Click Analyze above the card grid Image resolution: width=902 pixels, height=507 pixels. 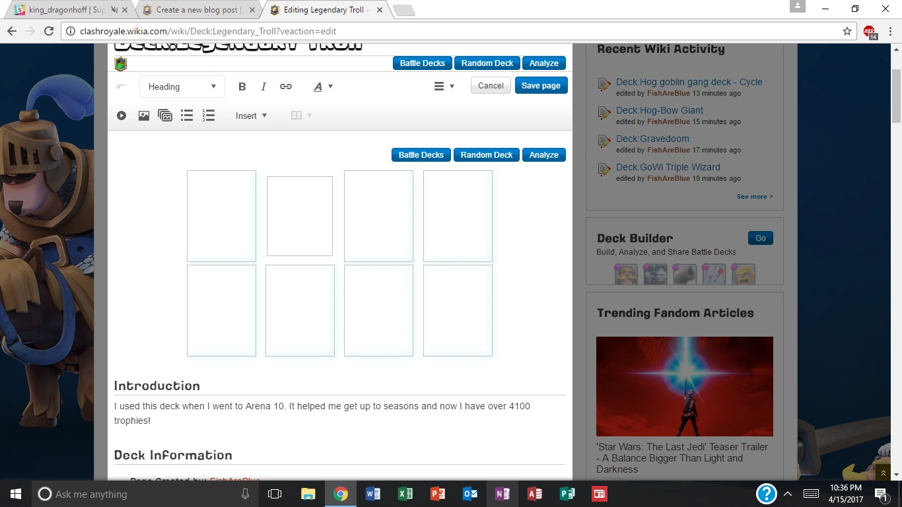[x=544, y=155]
